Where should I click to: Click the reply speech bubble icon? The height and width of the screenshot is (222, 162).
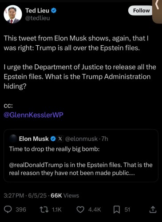coord(8,210)
